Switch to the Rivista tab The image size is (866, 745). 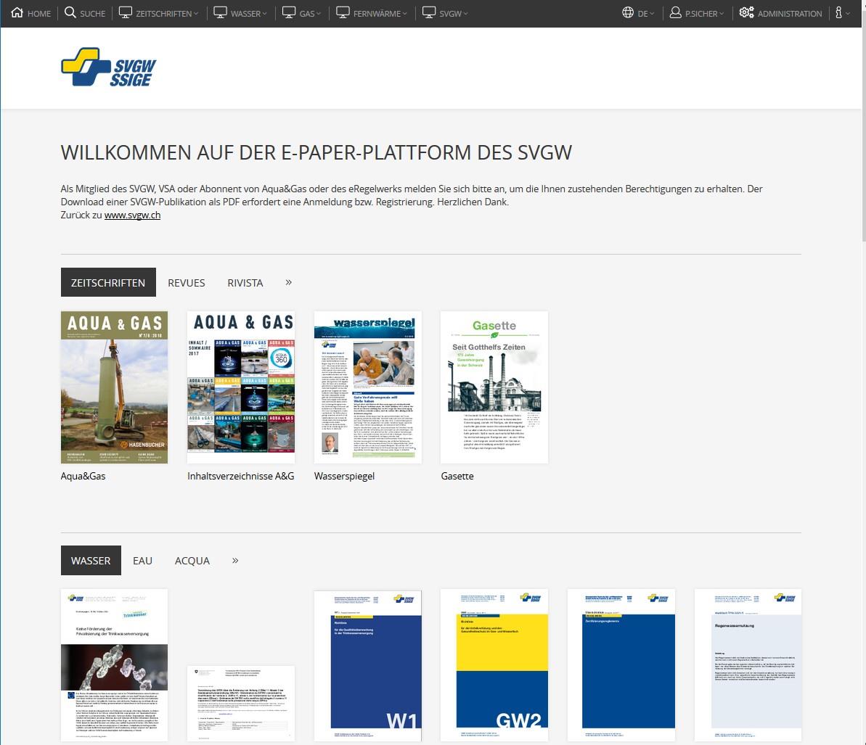245,283
